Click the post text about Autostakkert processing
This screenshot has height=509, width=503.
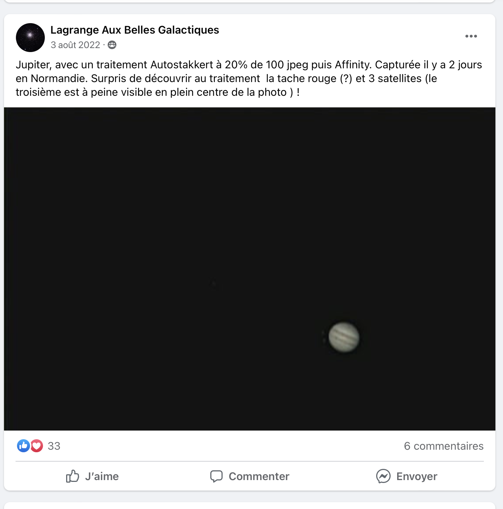pos(249,78)
